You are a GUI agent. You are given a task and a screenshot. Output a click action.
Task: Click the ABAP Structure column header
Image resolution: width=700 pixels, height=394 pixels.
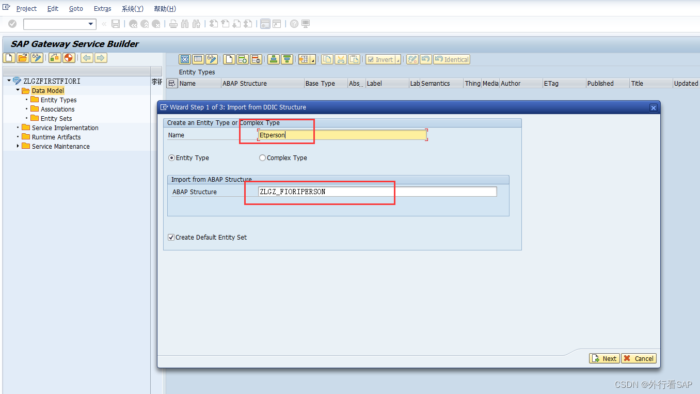pyautogui.click(x=262, y=83)
